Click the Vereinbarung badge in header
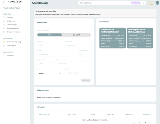The height and width of the screenshot is (124, 160). (x=136, y=3)
